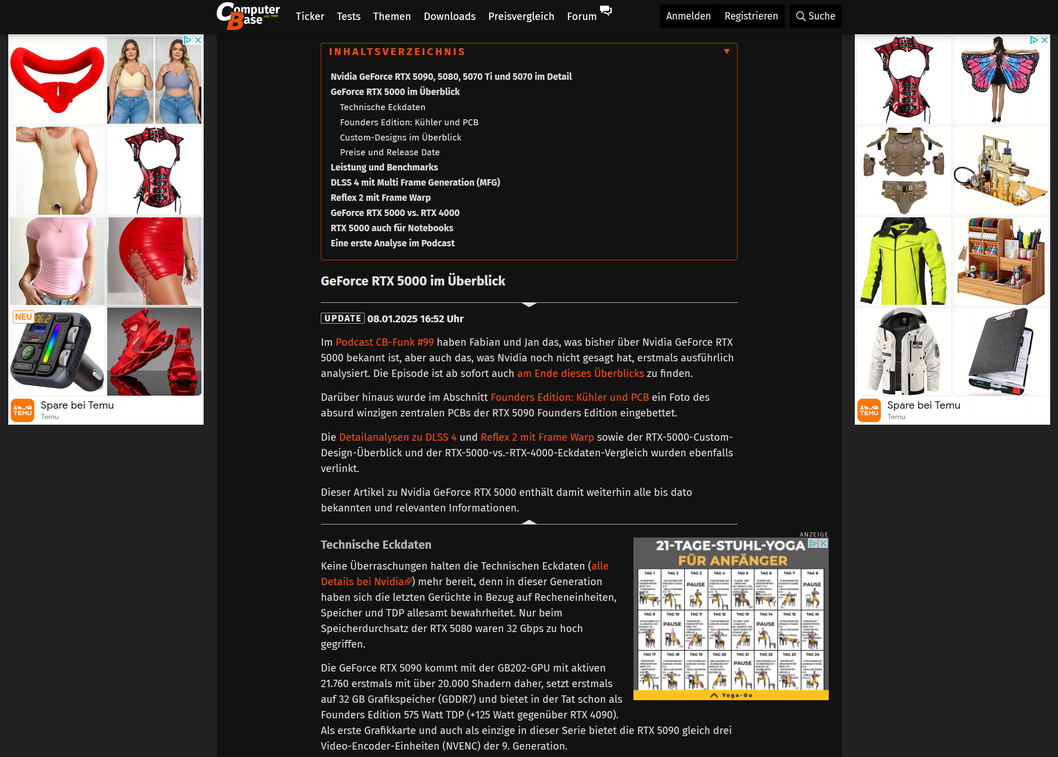Open the forum speech bubble icon
Image resolution: width=1058 pixels, height=757 pixels.
click(606, 11)
